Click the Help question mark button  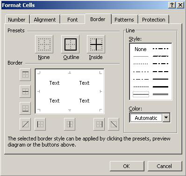coord(172,5)
